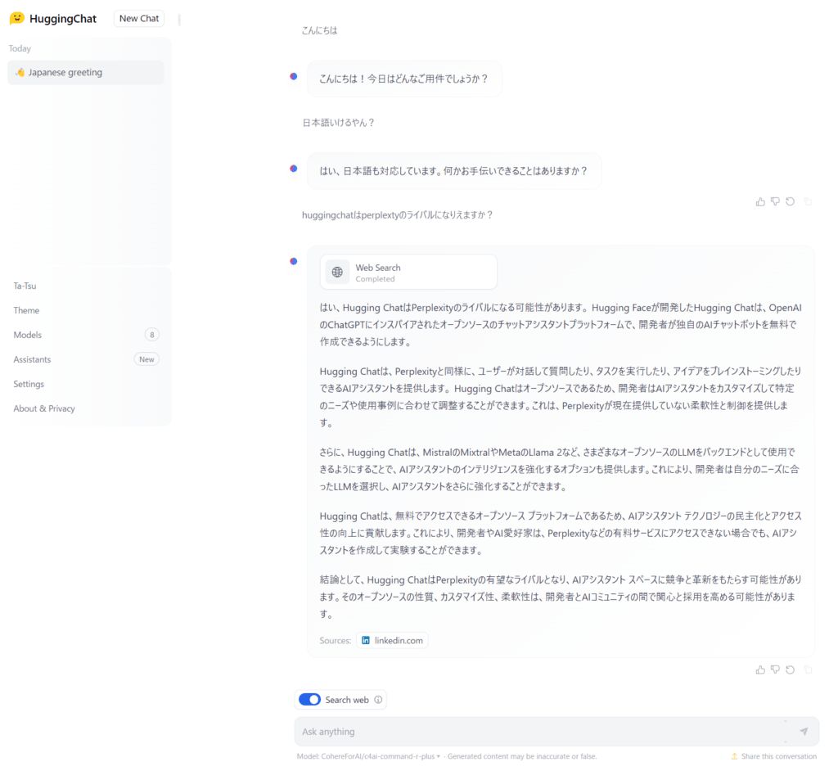Open the Theme option in sidebar
Screen dimensions: 838x780
click(x=26, y=311)
